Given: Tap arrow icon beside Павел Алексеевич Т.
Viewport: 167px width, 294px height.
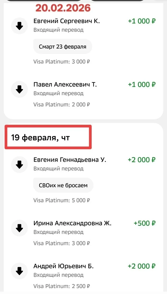Looking at the screenshot, I should pos(19,89).
